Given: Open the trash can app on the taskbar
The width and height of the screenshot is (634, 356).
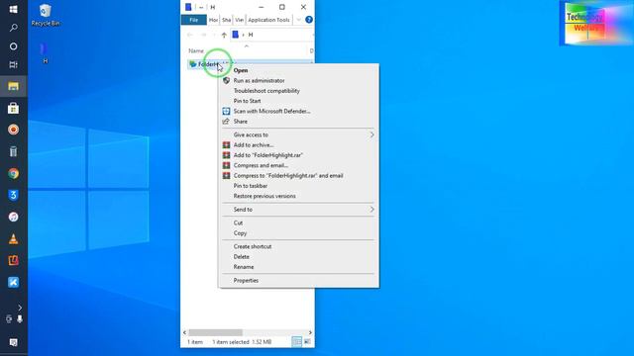Looking at the screenshot, I should [x=13, y=151].
